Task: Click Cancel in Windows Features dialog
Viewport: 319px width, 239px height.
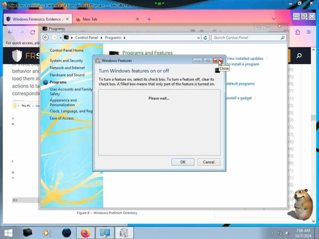Action: [x=208, y=162]
